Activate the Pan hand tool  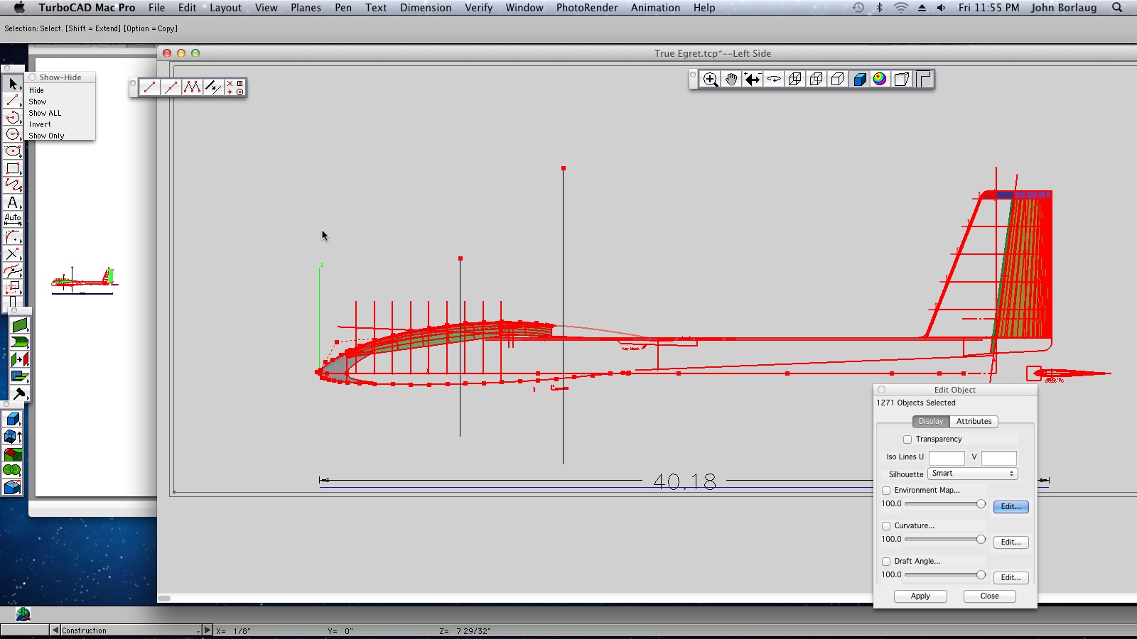(x=731, y=80)
